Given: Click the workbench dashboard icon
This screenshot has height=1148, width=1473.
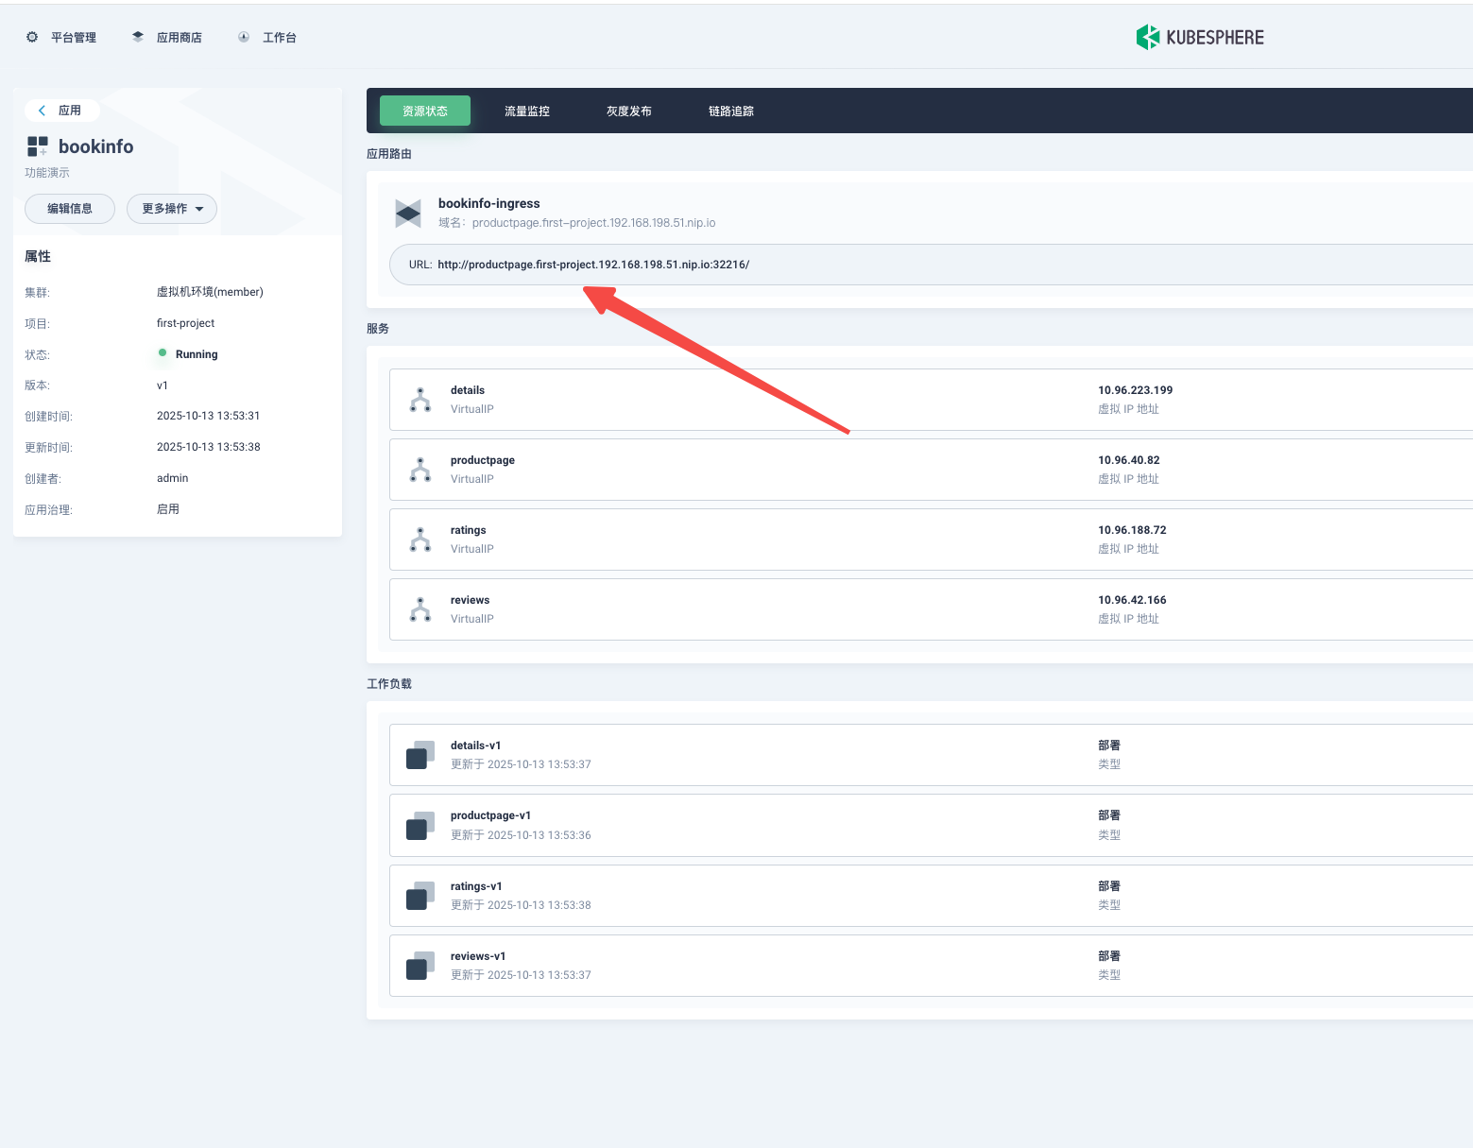Looking at the screenshot, I should 244,38.
